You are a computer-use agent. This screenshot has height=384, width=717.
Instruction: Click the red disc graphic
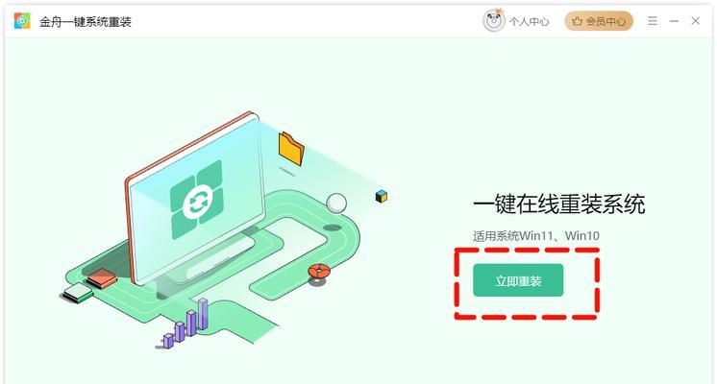click(319, 272)
